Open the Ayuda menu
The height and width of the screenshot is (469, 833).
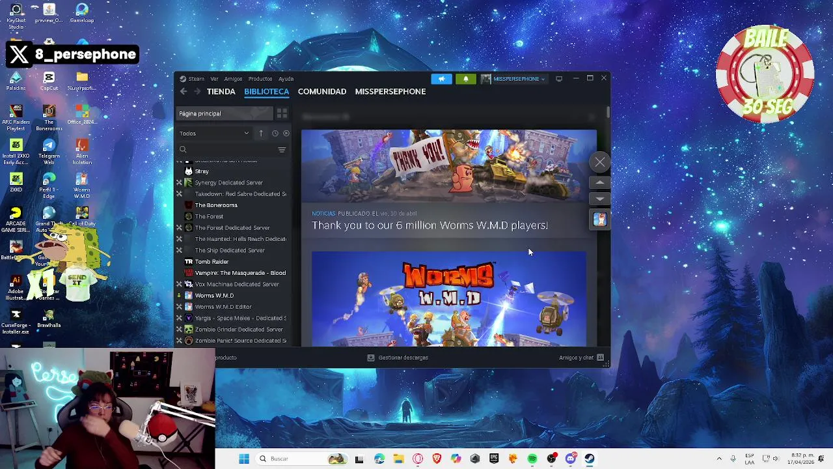[x=286, y=79]
